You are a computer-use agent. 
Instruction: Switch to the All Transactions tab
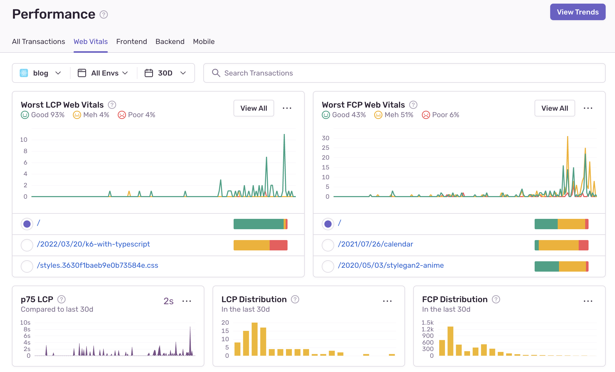click(x=38, y=42)
